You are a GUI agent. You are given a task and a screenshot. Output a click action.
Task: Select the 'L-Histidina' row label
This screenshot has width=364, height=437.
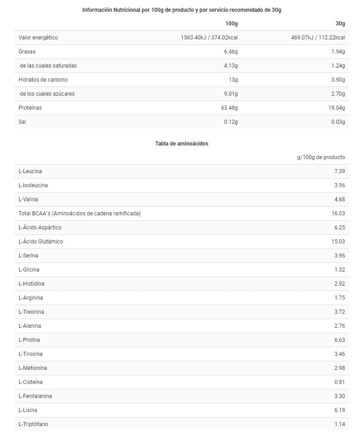31,284
